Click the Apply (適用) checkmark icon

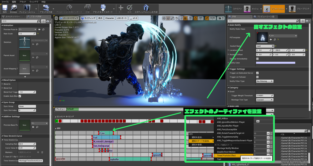(129, 8)
